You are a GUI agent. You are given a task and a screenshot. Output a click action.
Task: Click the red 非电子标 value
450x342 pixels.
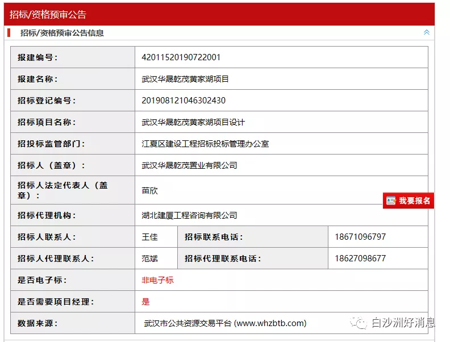coord(157,280)
